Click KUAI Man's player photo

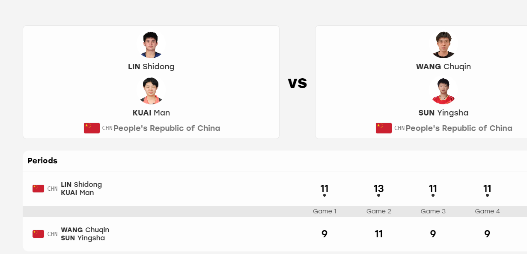click(x=151, y=91)
